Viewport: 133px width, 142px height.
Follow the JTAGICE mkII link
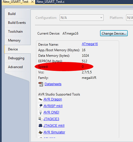(x=54, y=126)
